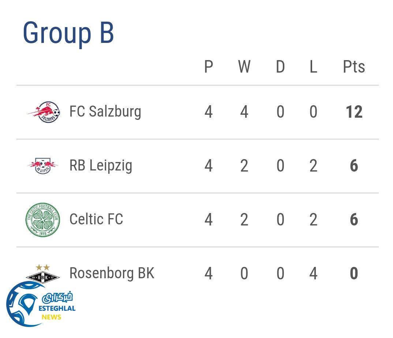Click the D column header
Image resolution: width=393 pixels, height=338 pixels.
280,67
